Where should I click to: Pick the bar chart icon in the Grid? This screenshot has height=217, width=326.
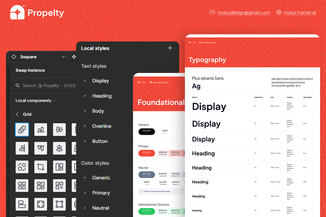pyautogui.click(x=41, y=129)
